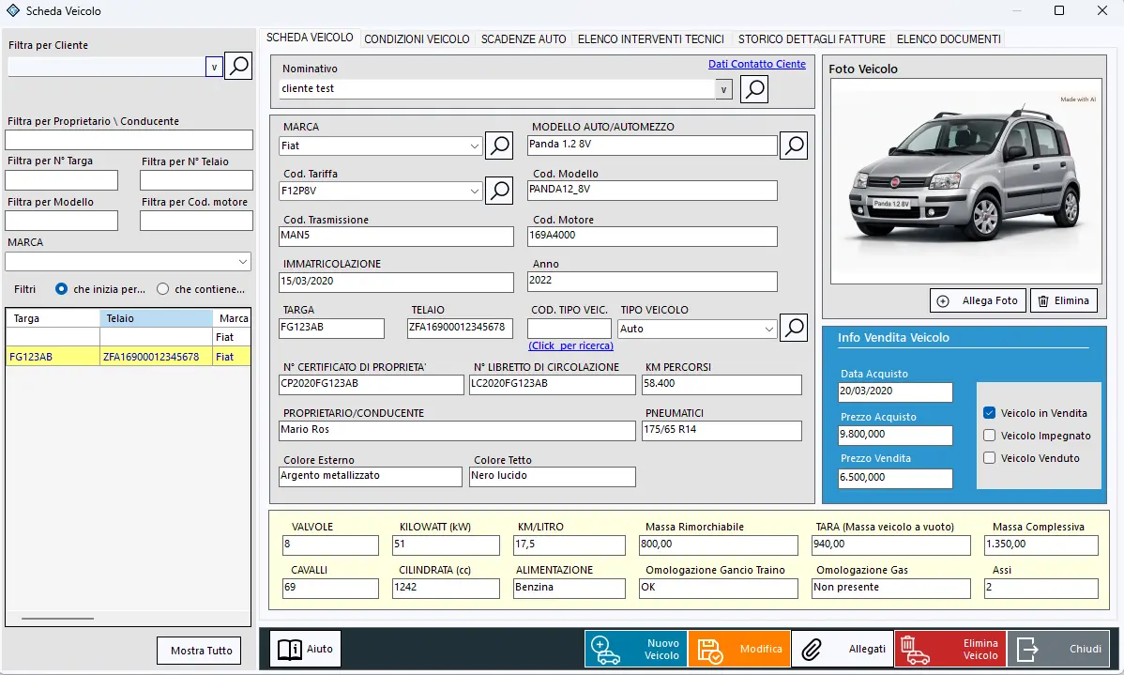This screenshot has width=1124, height=675.
Task: Click KM Percorsi field 58.400
Action: [x=721, y=385]
